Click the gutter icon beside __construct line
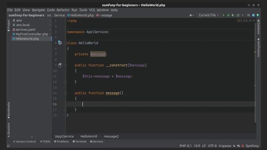Screen dimensions: 267x150 (x=60, y=65)
